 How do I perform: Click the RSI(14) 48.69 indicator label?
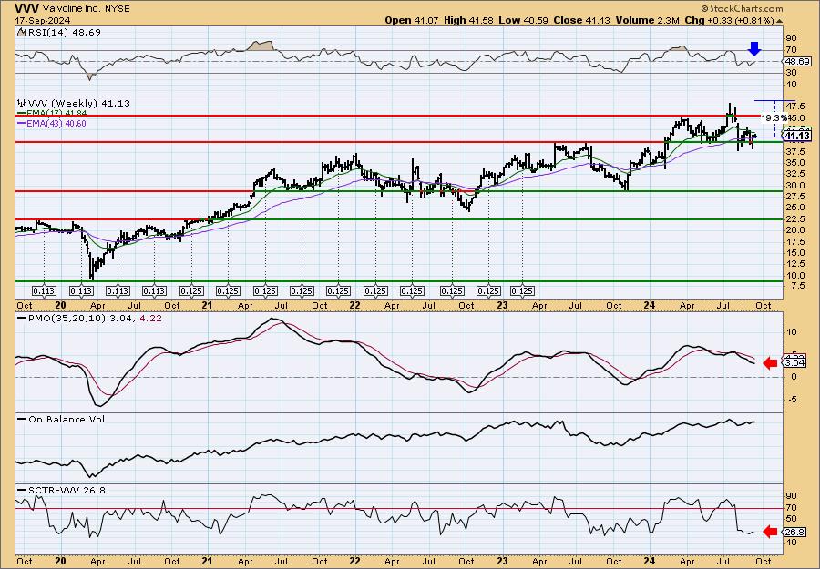[64, 33]
